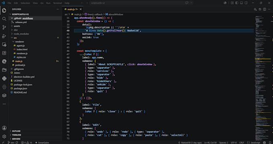Image resolution: width=273 pixels, height=144 pixels.
Task: Click the round Copilot status icon in title bar
Action: coord(225,3)
